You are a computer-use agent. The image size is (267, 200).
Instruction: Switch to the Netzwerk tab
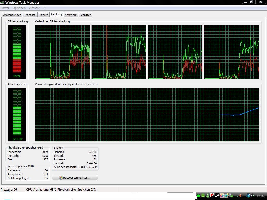click(70, 15)
